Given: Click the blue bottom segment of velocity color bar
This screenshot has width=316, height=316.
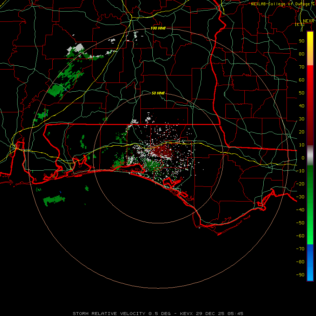Looking at the screenshot, I should pyautogui.click(x=310, y=263).
